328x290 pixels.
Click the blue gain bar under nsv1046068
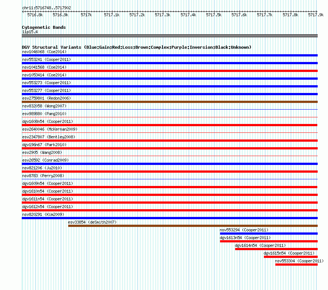click(170, 55)
